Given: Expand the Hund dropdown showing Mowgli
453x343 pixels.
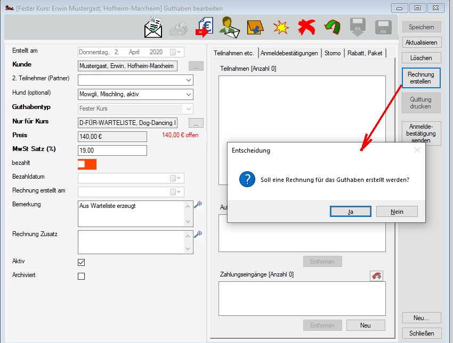Looking at the screenshot, I should click(x=189, y=94).
